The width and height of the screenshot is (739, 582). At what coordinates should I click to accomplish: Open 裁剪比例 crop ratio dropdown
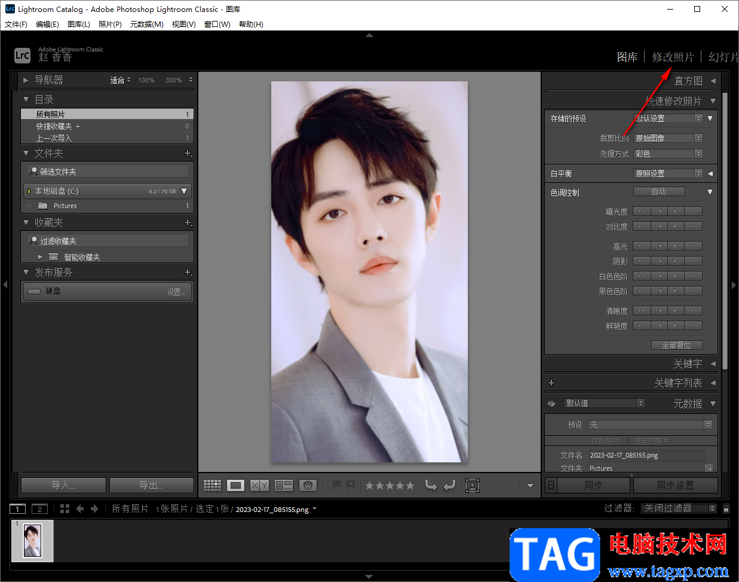pyautogui.click(x=668, y=138)
